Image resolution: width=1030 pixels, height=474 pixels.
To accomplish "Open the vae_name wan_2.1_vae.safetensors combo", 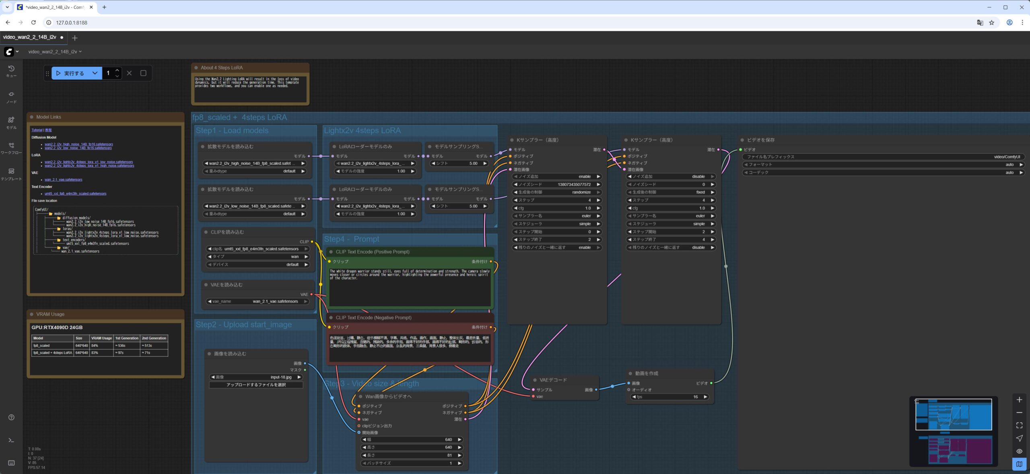I will 257,301.
